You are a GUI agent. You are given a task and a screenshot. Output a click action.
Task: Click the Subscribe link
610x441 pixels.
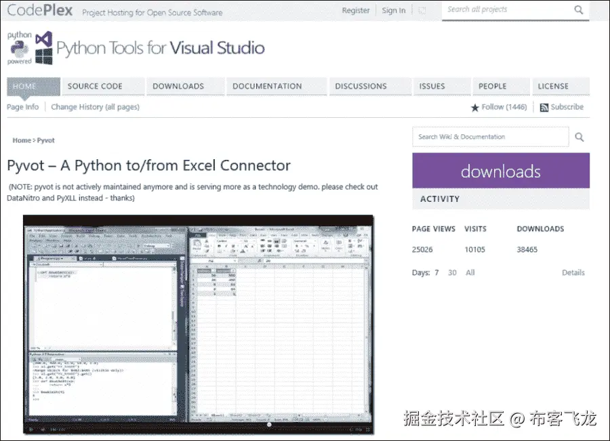[567, 107]
